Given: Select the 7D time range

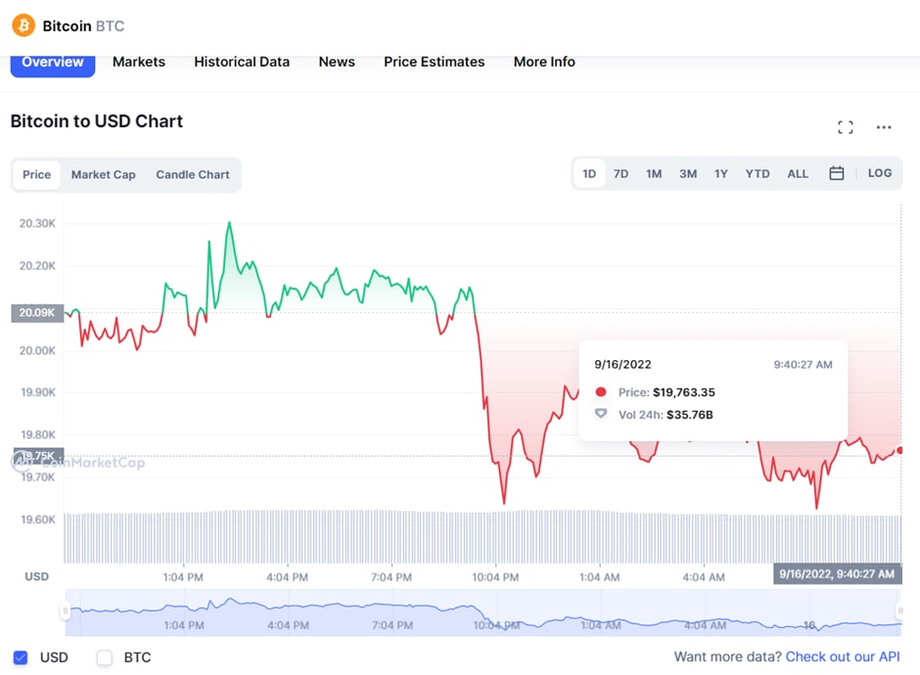Looking at the screenshot, I should 621,173.
